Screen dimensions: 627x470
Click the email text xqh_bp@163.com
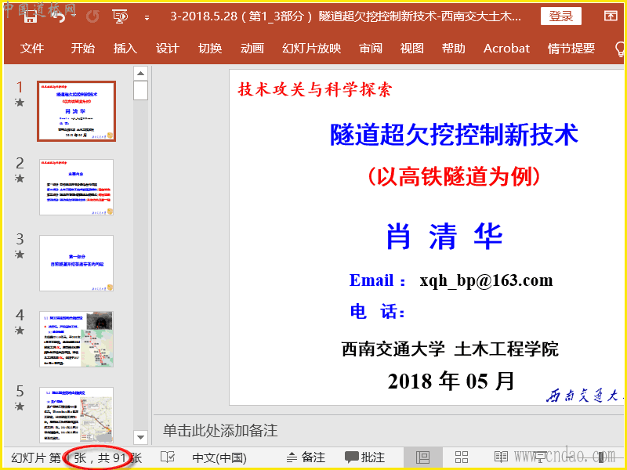pos(486,280)
